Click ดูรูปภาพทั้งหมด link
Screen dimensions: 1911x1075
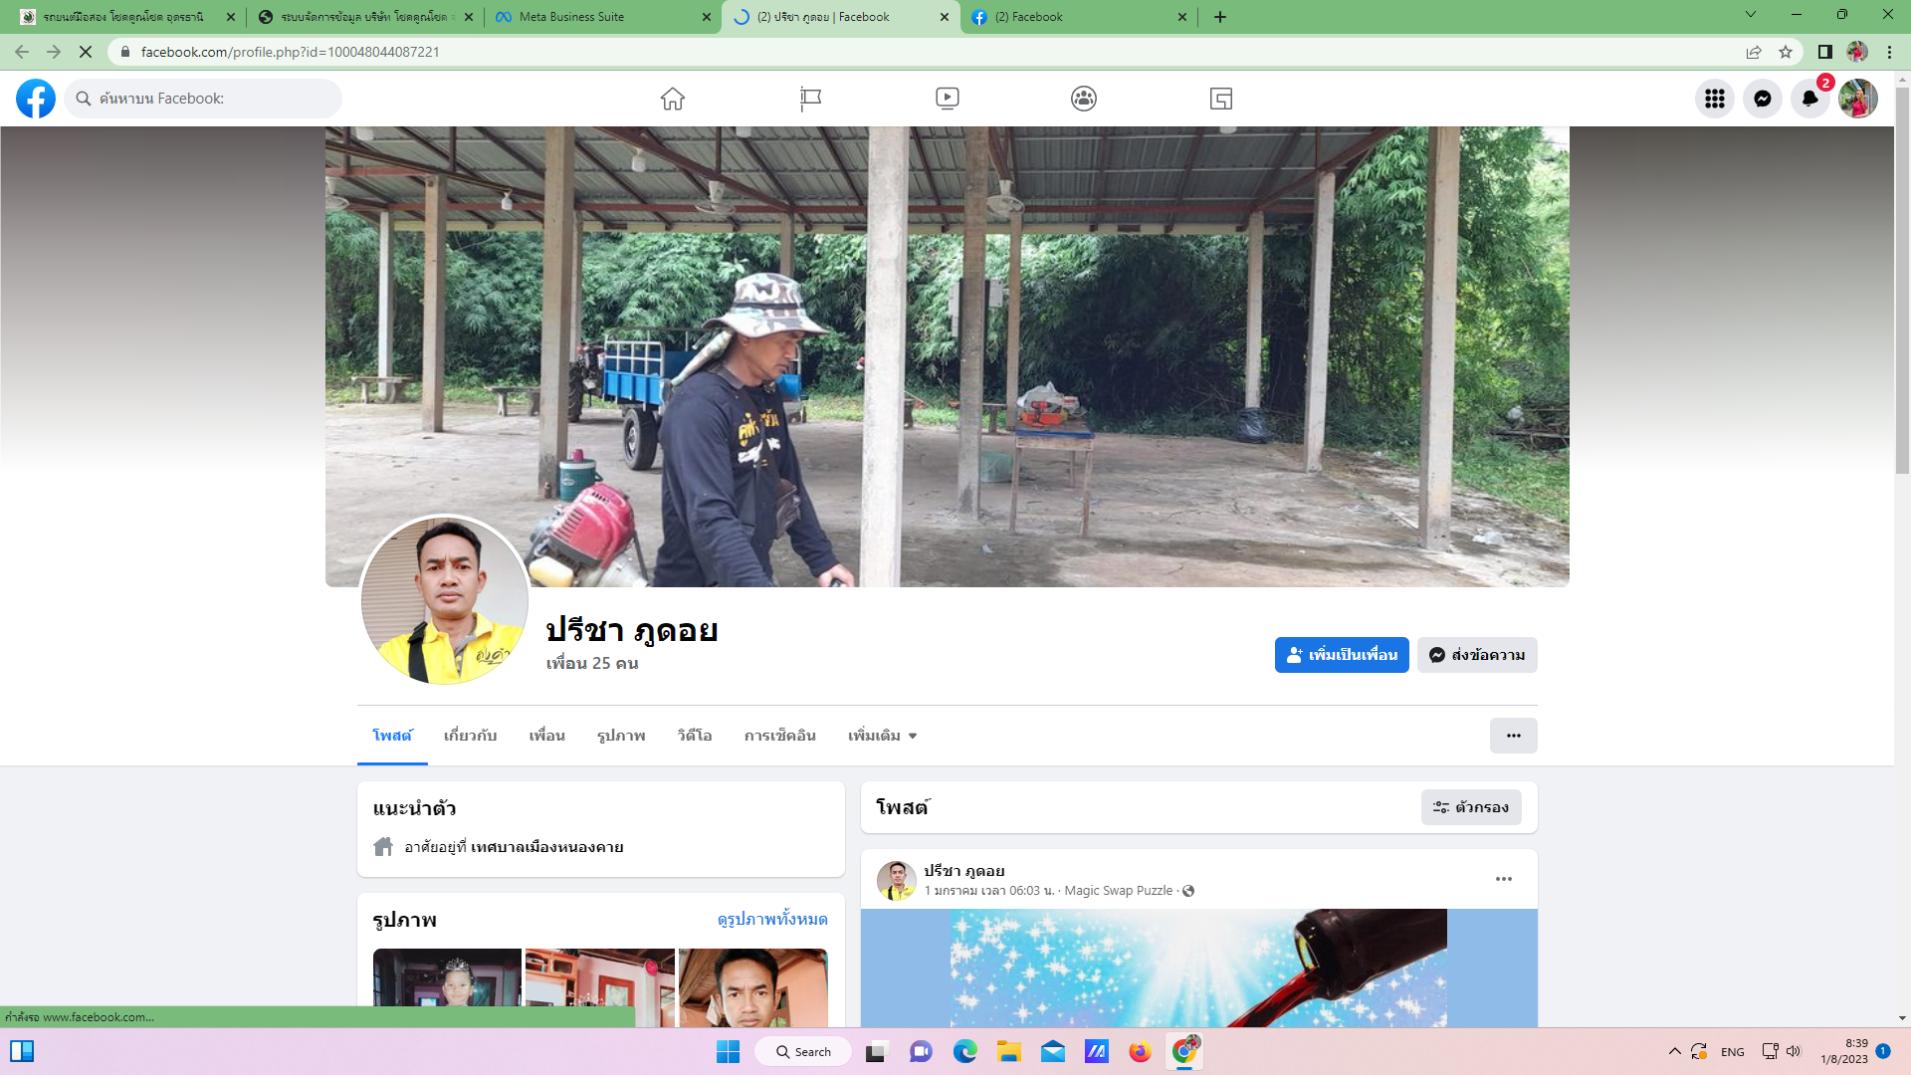pyautogui.click(x=772, y=919)
